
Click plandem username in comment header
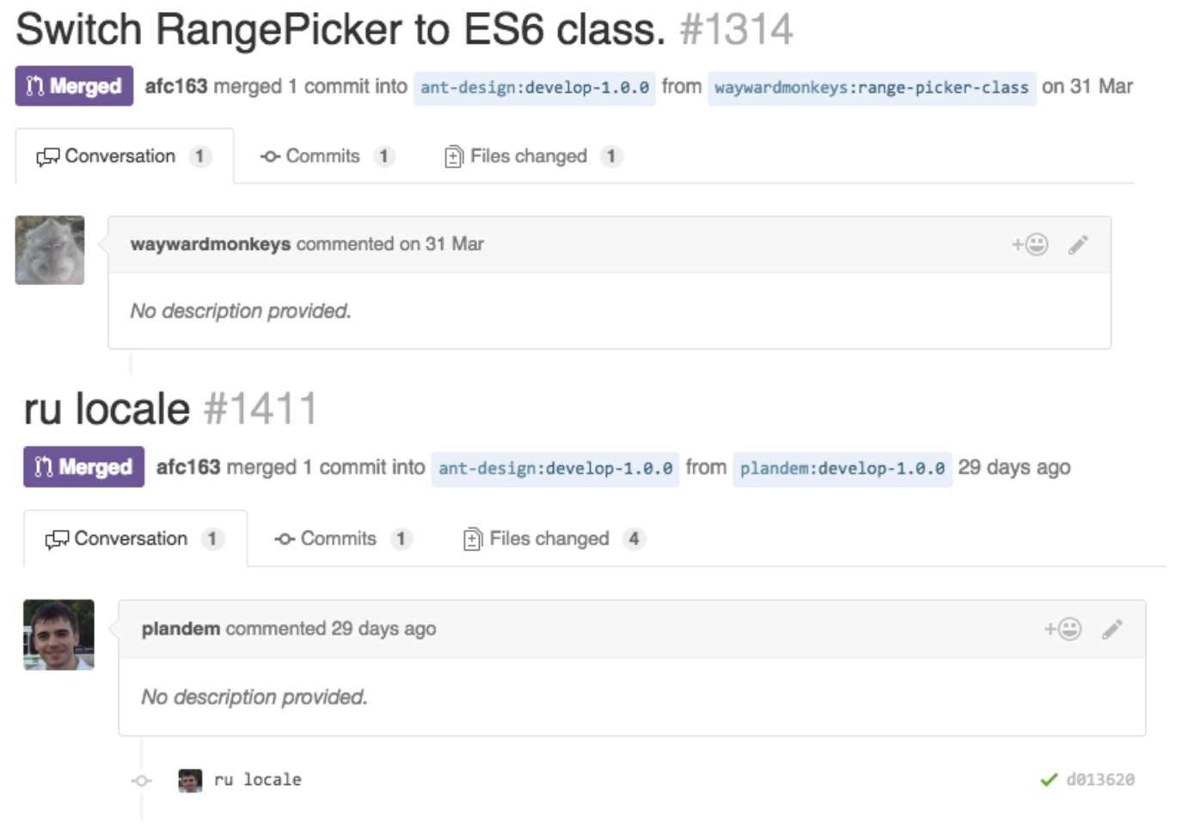[x=181, y=629]
